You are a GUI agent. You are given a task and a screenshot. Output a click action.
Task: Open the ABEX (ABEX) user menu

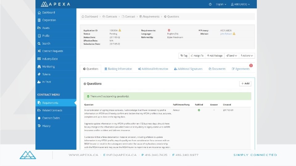click(240, 4)
